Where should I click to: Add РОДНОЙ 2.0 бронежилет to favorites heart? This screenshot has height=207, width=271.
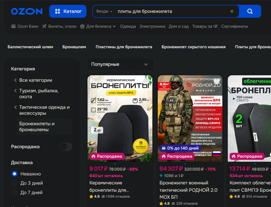pos(216,81)
